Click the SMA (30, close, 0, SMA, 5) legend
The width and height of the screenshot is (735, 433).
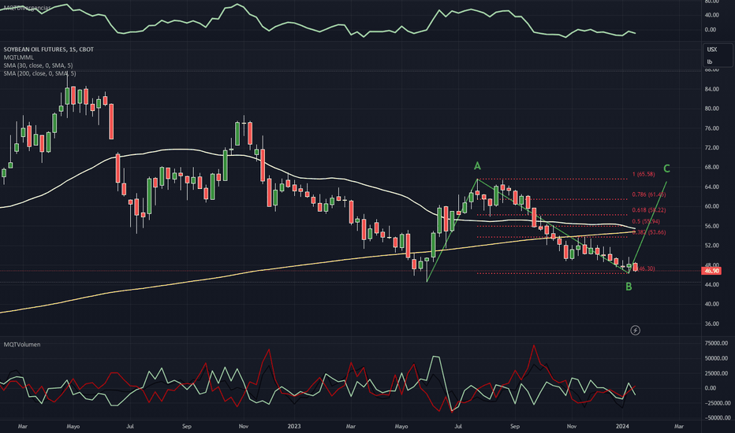pos(38,65)
